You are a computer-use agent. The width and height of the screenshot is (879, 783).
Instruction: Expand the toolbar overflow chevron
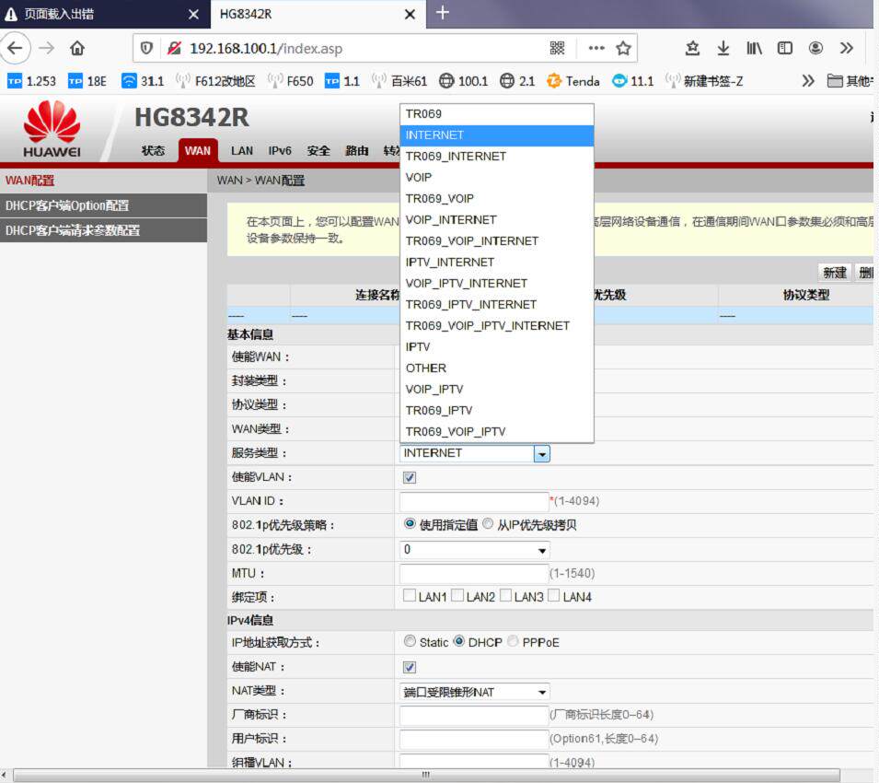pos(847,48)
